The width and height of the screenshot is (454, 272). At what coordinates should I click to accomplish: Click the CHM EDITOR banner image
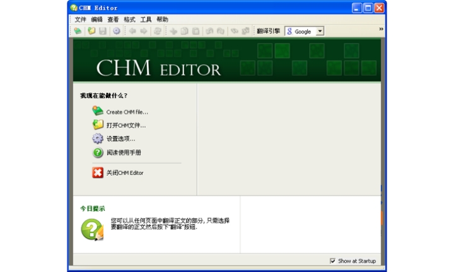point(227,60)
